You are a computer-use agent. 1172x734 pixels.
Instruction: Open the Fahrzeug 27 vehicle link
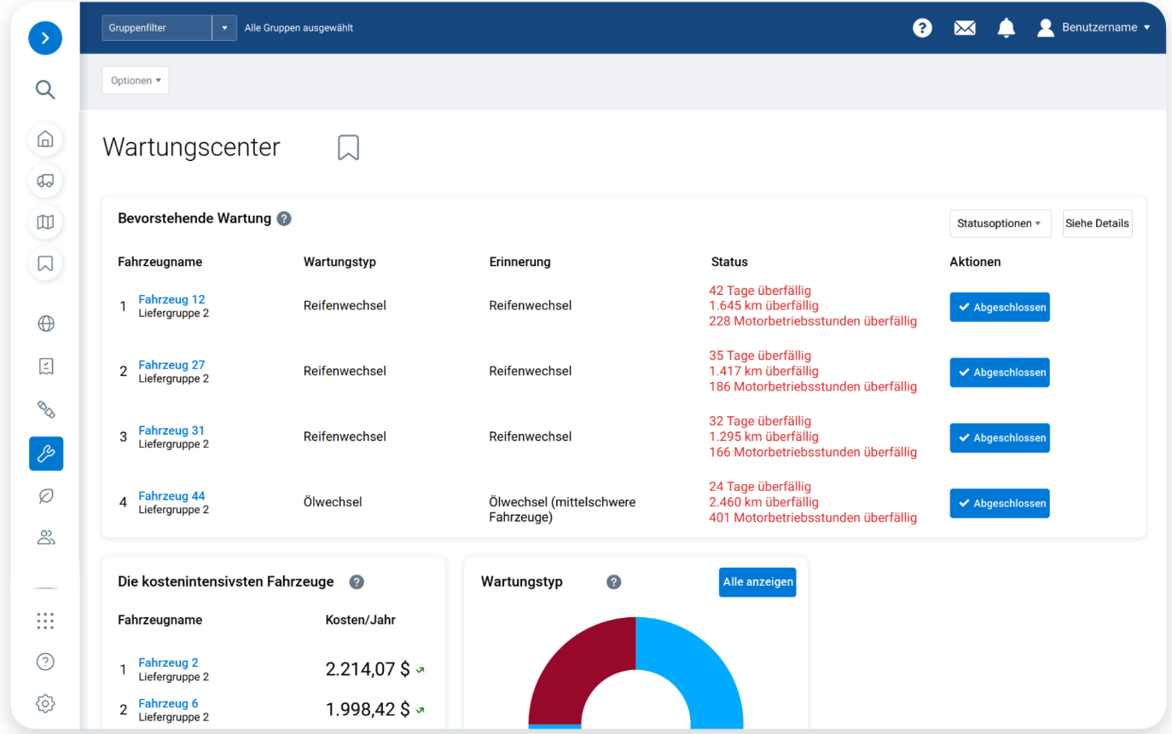click(171, 364)
